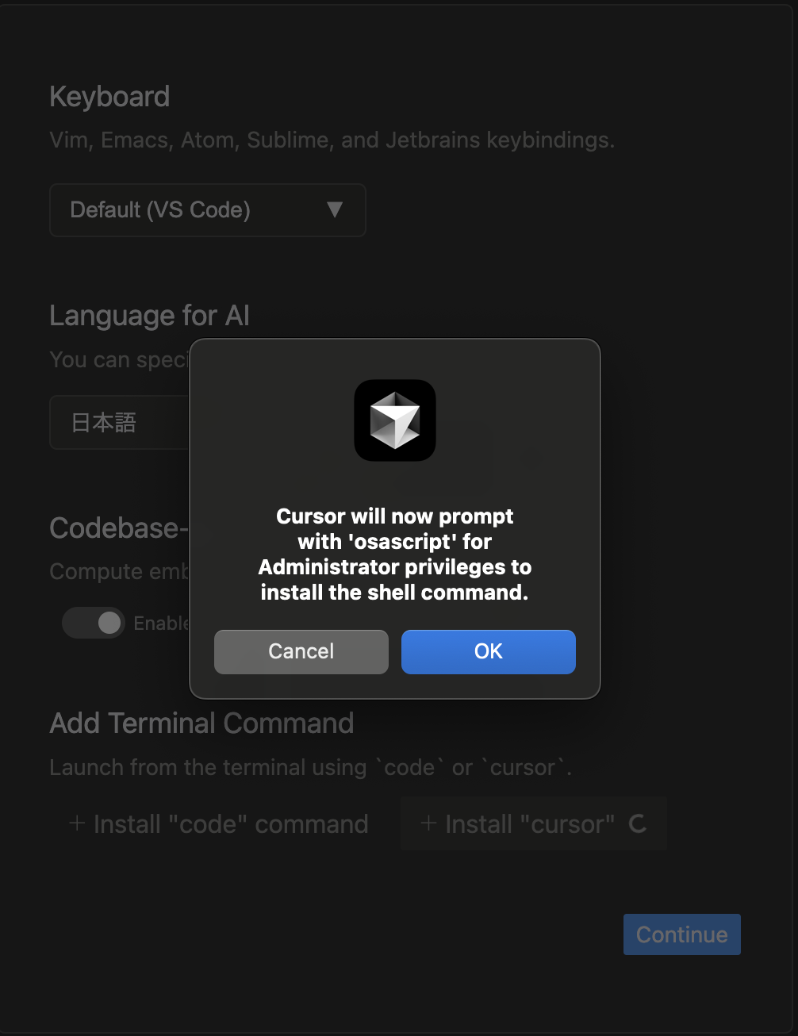Click the Language for AI input field
The height and width of the screenshot is (1036, 798).
pyautogui.click(x=120, y=422)
